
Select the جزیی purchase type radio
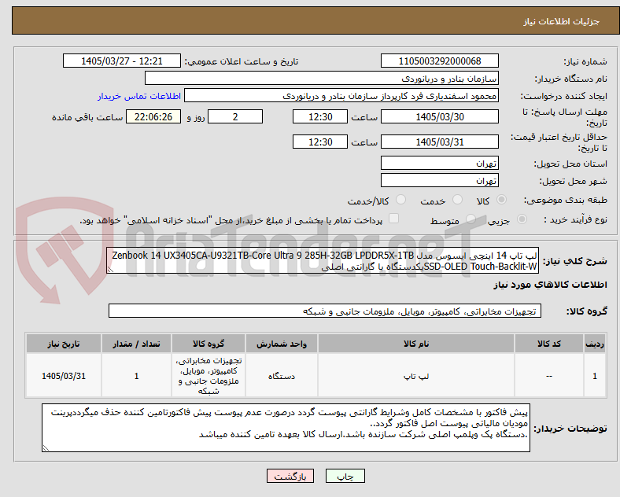click(x=522, y=219)
